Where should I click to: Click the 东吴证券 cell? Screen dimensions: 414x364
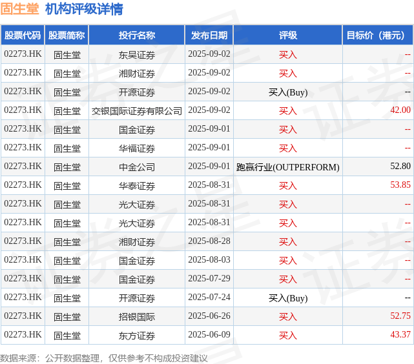(x=137, y=55)
